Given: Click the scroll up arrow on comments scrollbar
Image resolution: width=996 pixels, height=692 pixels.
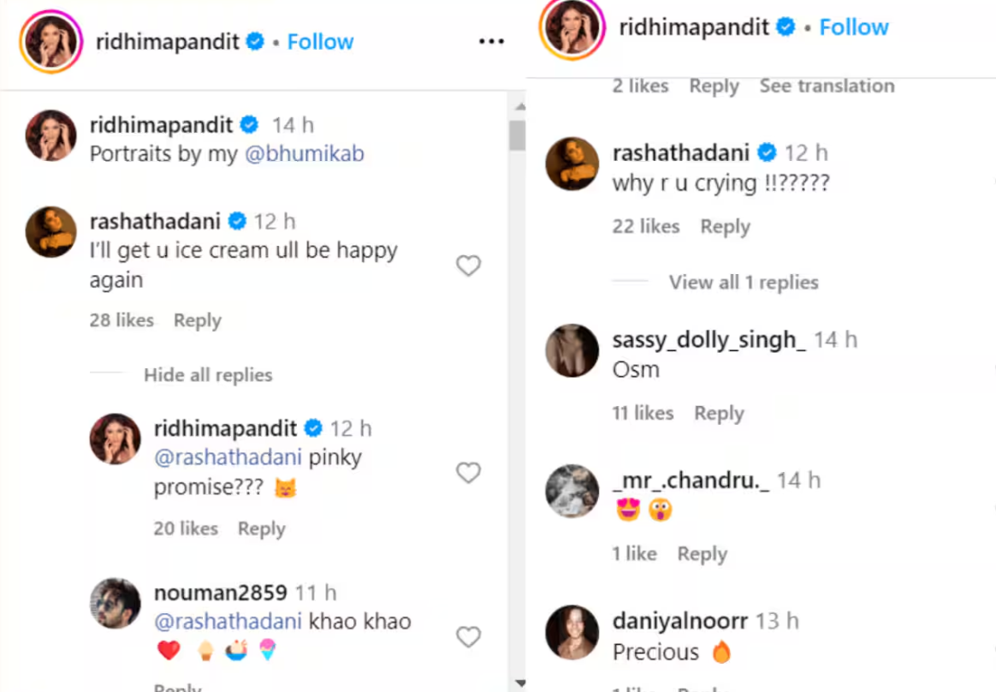Looking at the screenshot, I should click(517, 106).
